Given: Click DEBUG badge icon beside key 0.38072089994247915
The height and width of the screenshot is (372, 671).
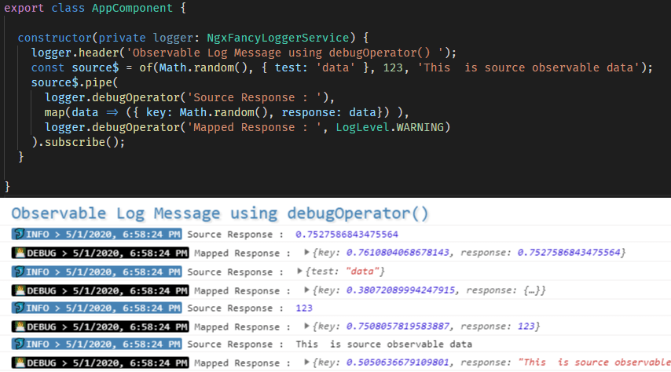Looking at the screenshot, I should coord(20,290).
